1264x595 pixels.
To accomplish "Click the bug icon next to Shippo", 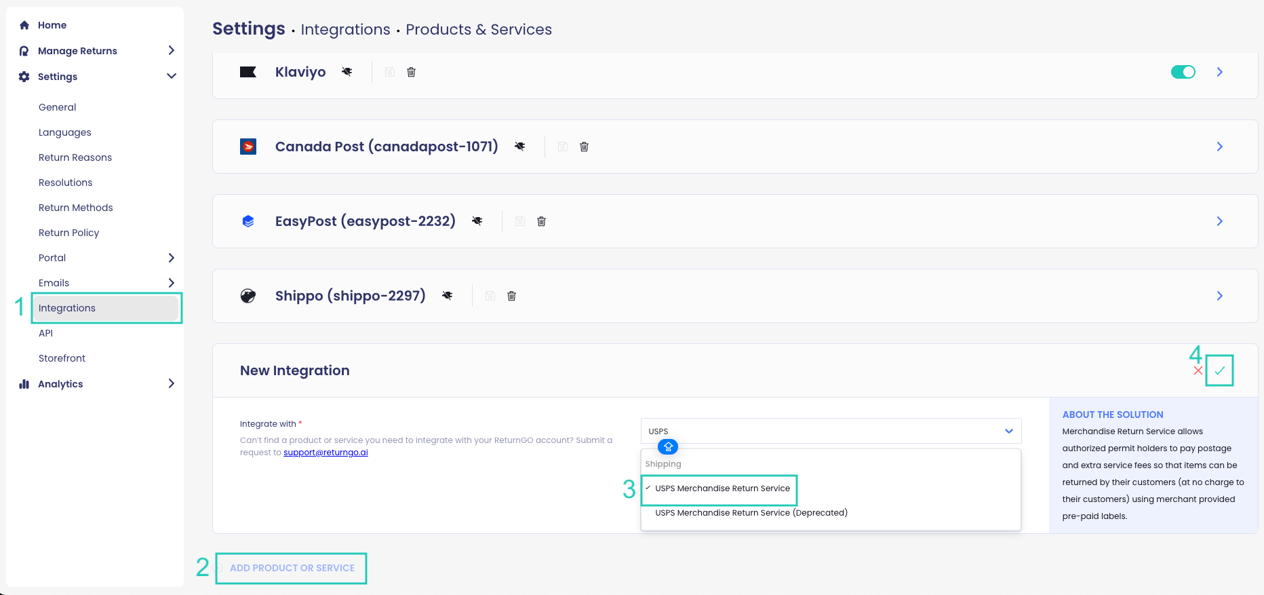I will pos(448,296).
